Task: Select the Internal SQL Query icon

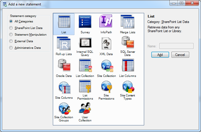Action: 85,44
